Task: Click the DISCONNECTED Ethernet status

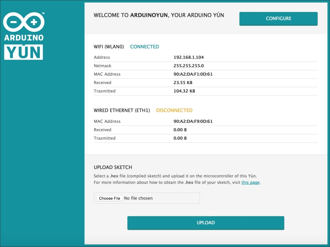Action: coord(174,110)
